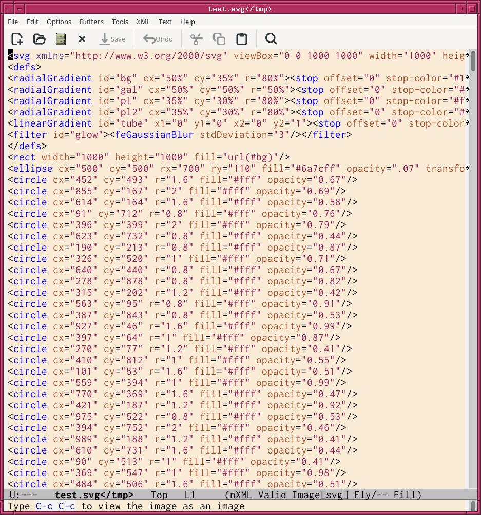Image resolution: width=481 pixels, height=515 pixels.
Task: Click the window menu button at the title bar's left end
Action: point(9,9)
